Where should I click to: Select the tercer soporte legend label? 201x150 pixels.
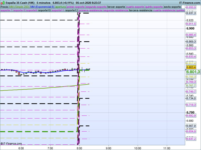116,7
